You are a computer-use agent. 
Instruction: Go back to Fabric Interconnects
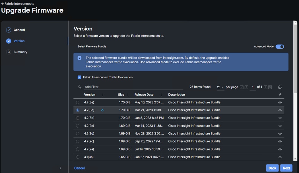[18, 3]
